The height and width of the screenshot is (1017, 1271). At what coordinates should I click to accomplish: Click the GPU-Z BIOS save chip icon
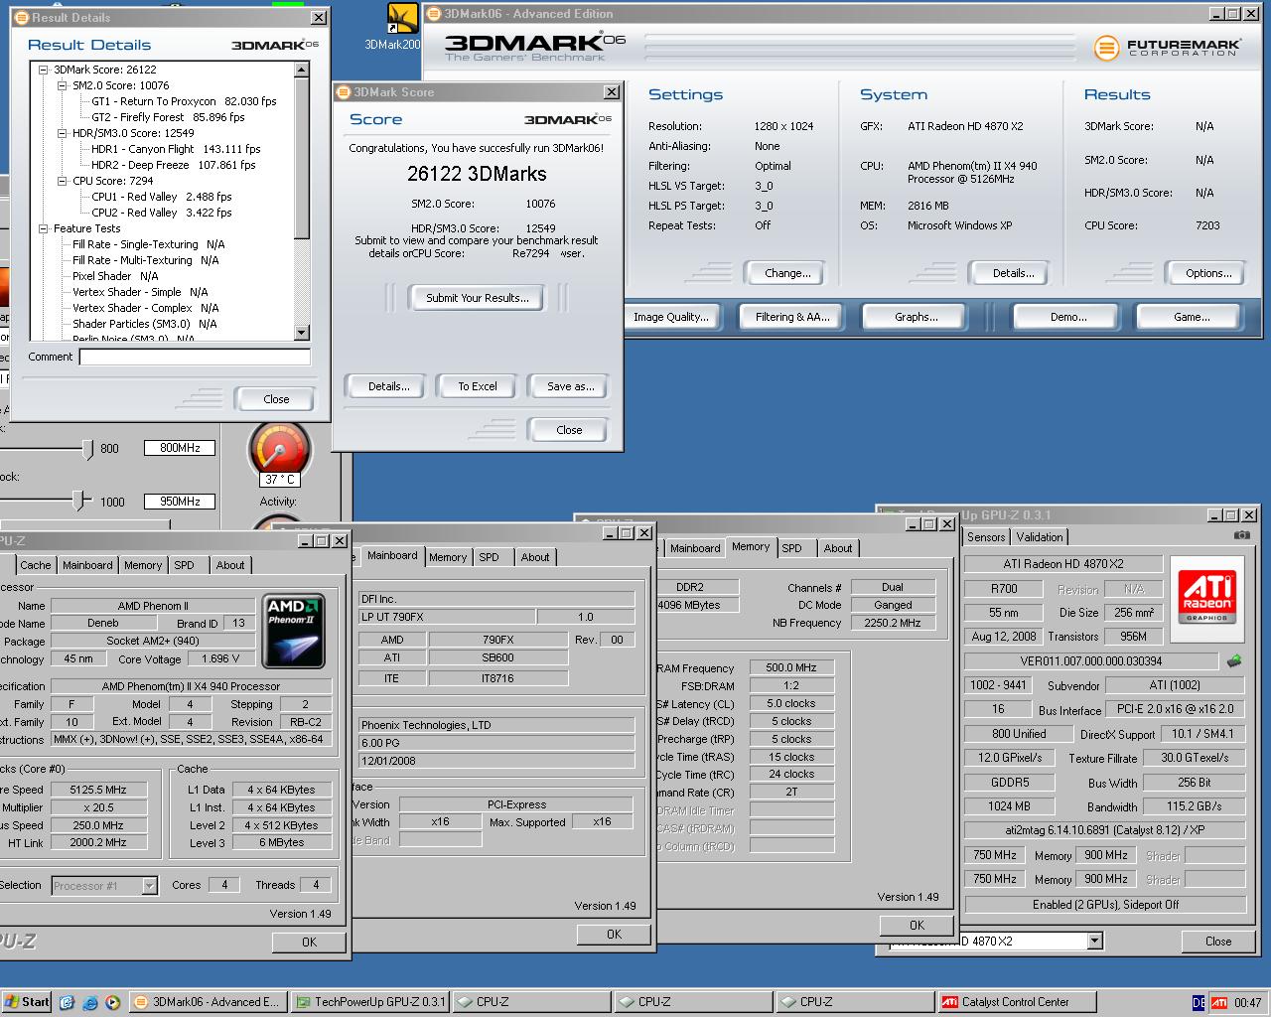(x=1234, y=660)
